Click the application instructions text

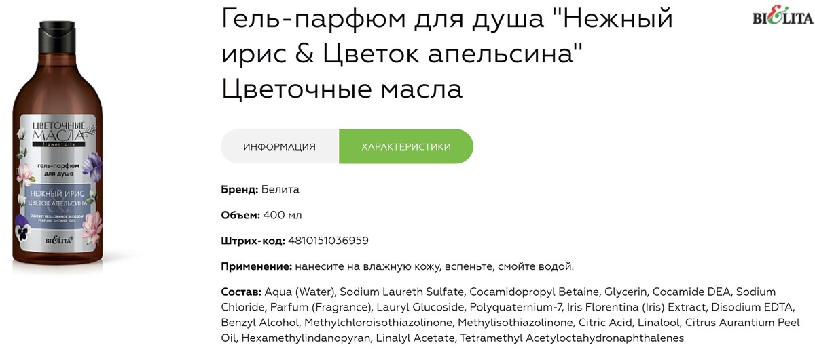(435, 266)
